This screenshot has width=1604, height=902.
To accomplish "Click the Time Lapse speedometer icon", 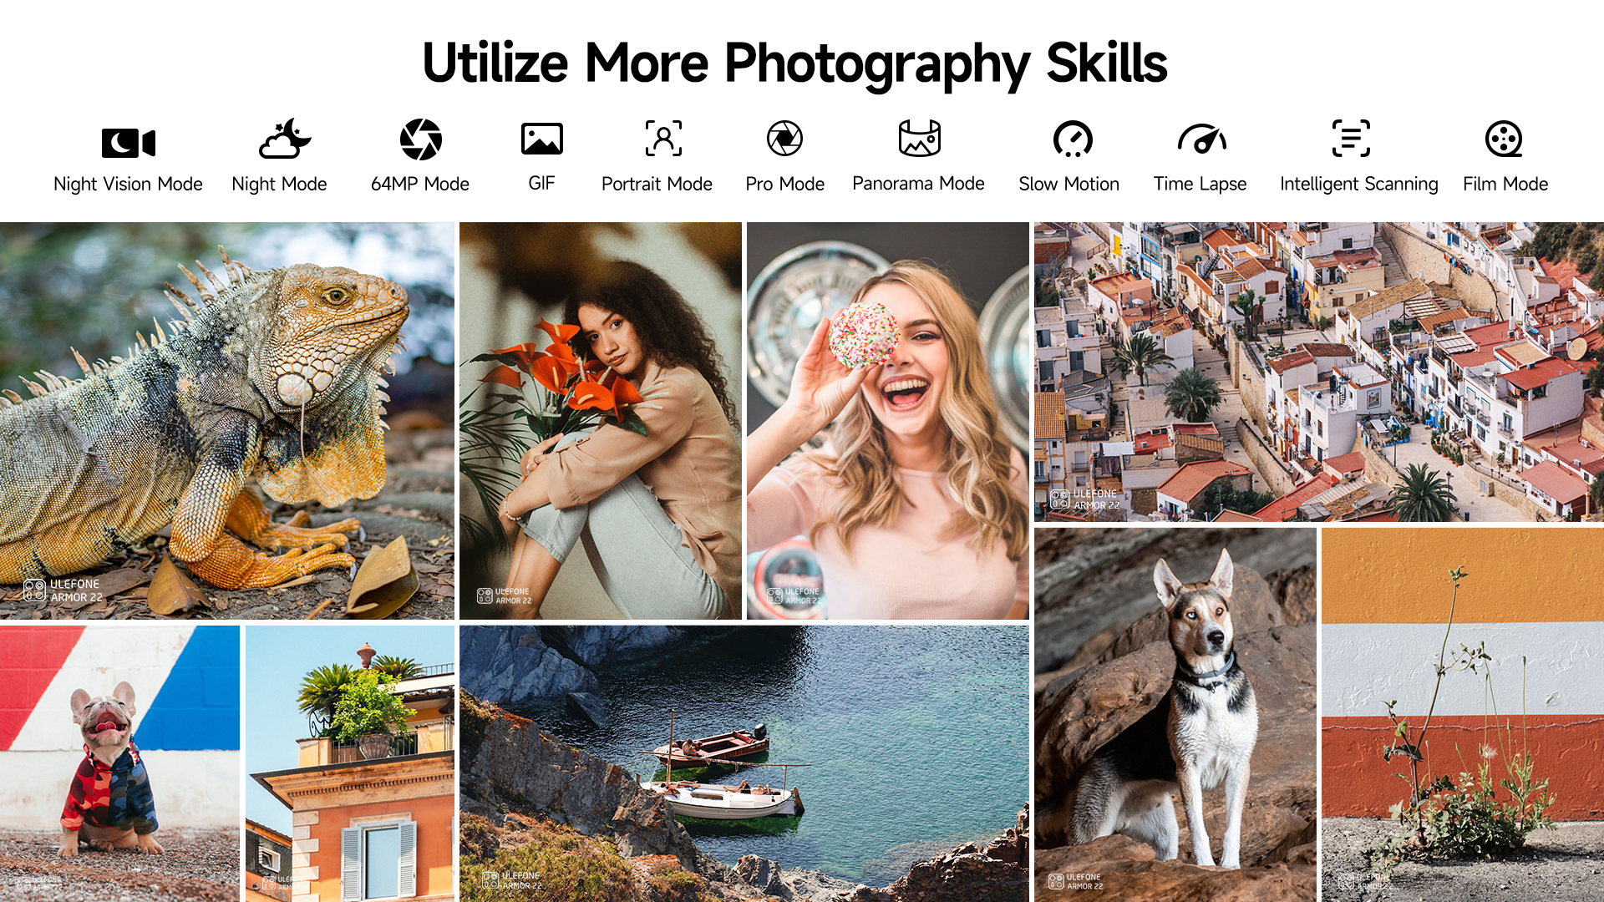I will 1201,139.
